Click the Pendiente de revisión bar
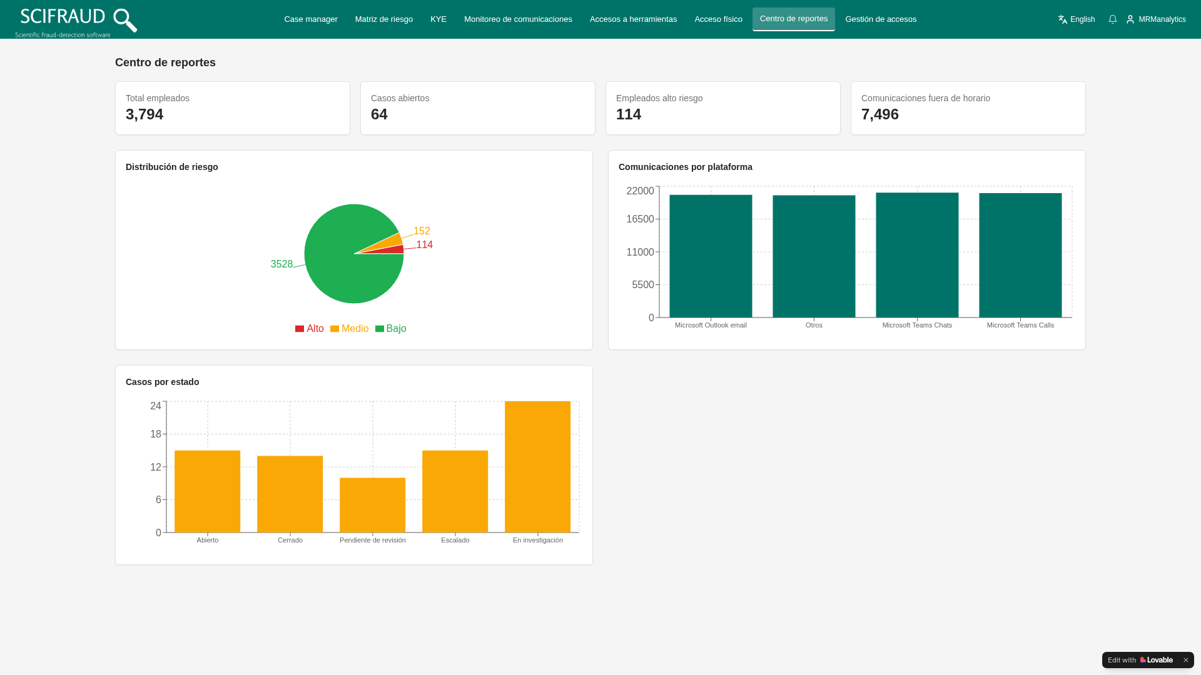Image resolution: width=1201 pixels, height=675 pixels. (x=372, y=506)
